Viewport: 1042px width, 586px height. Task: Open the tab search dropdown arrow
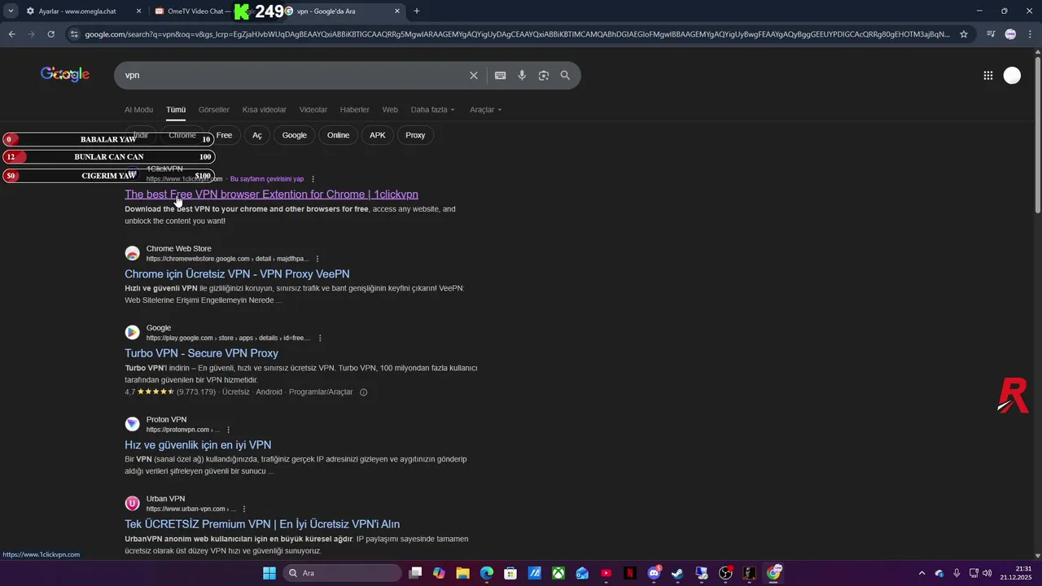pos(11,11)
